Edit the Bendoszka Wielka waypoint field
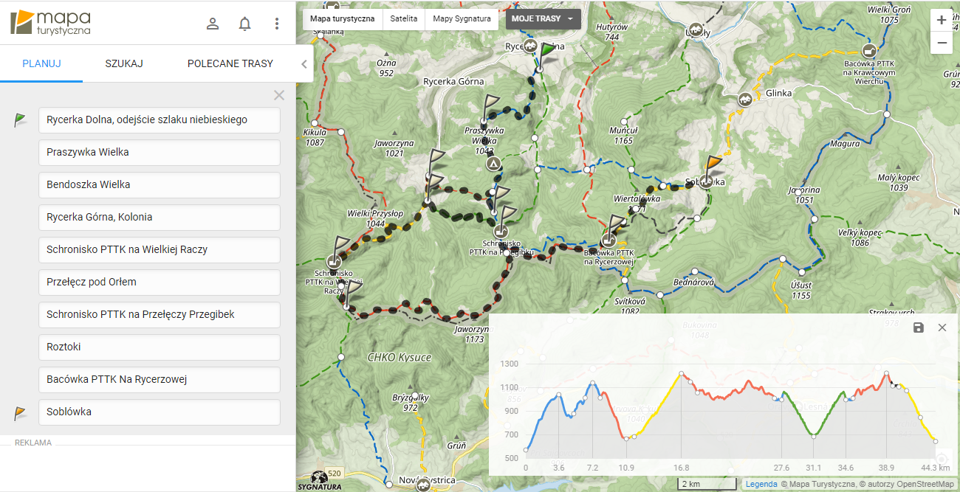The image size is (960, 492). point(160,184)
